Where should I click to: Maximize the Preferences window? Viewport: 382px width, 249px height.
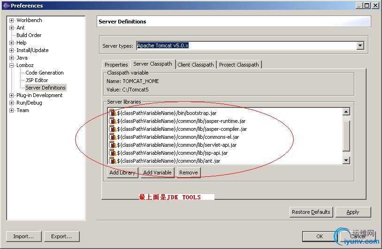click(367, 5)
